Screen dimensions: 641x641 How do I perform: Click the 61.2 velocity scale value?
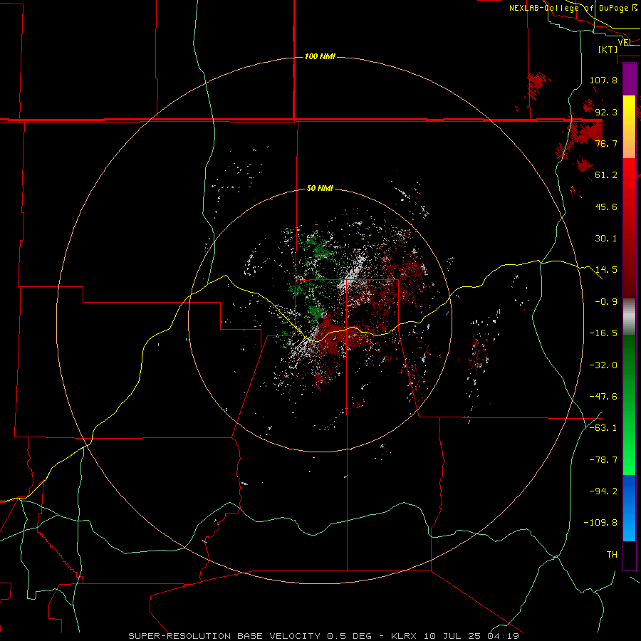click(606, 175)
